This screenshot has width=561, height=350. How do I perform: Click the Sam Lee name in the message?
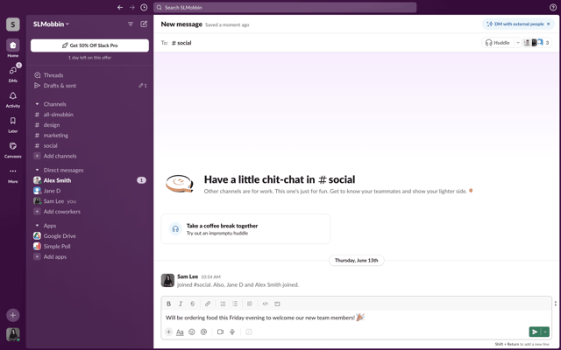pyautogui.click(x=188, y=276)
